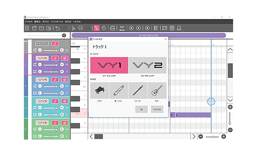The height and width of the screenshot is (155, 257).
Task: Select the piano instrument in the dialog
Action: pos(99,90)
